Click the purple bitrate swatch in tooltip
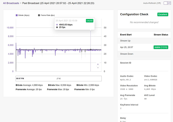 point(57,25)
